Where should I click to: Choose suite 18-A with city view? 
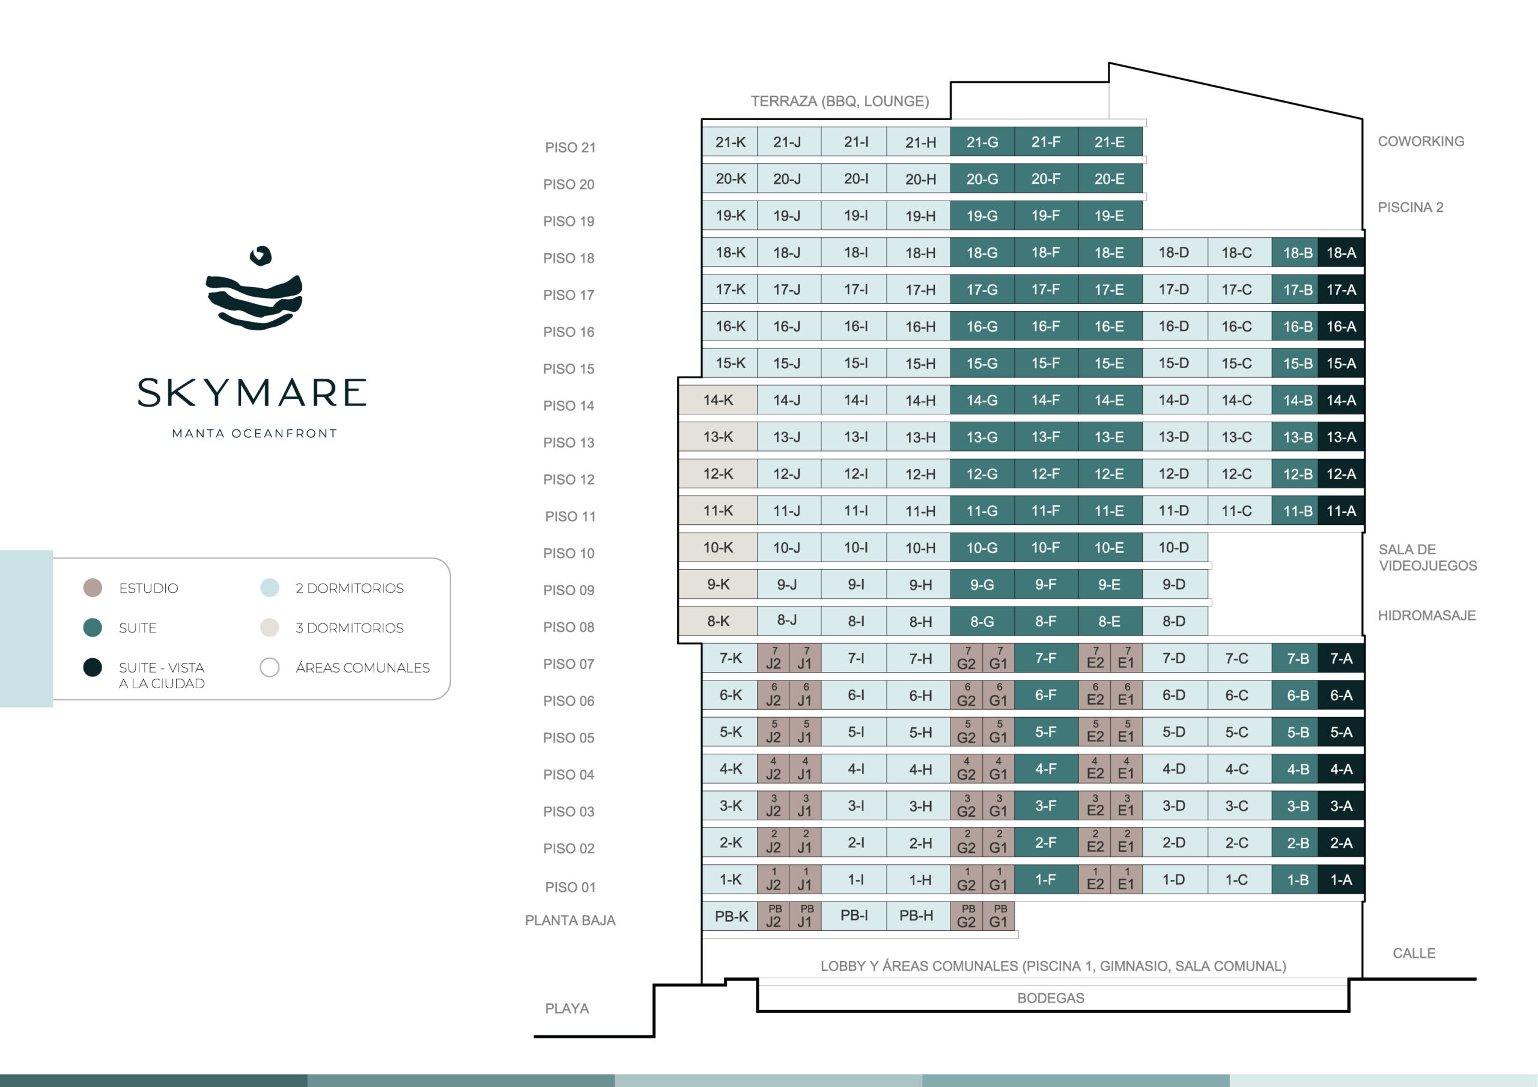point(1340,252)
